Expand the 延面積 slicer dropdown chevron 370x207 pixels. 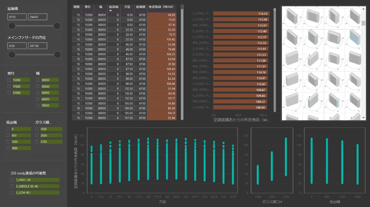click(x=57, y=9)
